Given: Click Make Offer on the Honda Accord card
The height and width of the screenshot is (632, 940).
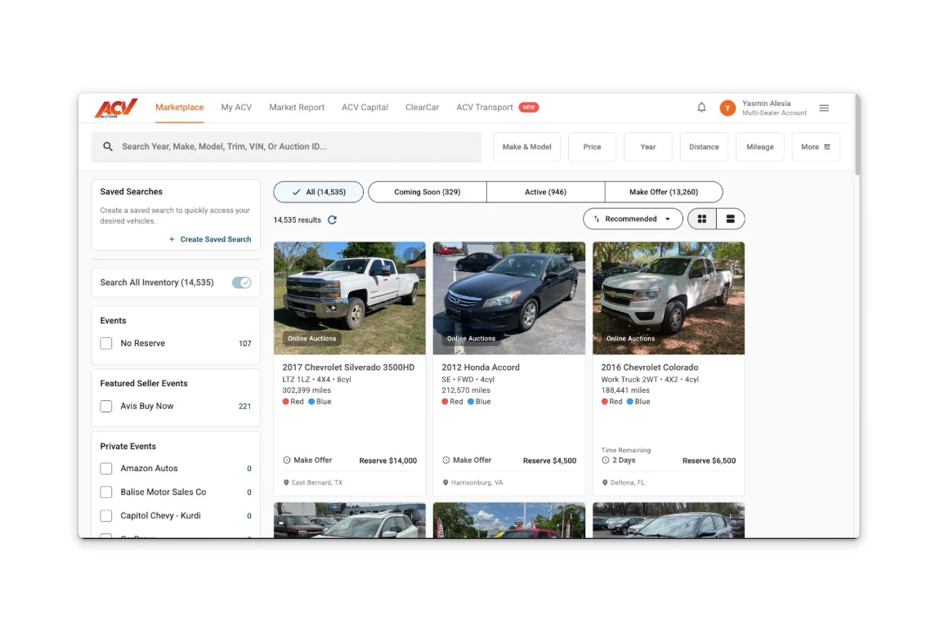Looking at the screenshot, I should [472, 460].
